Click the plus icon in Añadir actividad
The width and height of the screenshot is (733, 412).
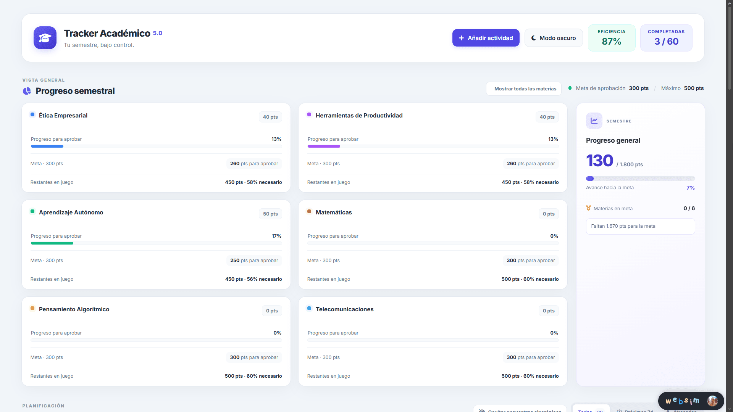[x=461, y=38]
